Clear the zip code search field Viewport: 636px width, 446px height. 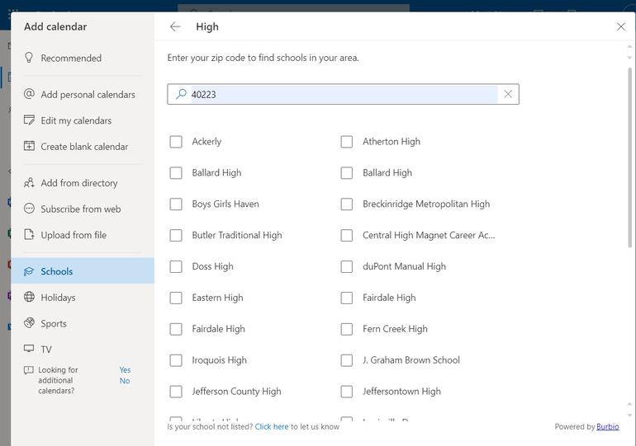(x=508, y=94)
